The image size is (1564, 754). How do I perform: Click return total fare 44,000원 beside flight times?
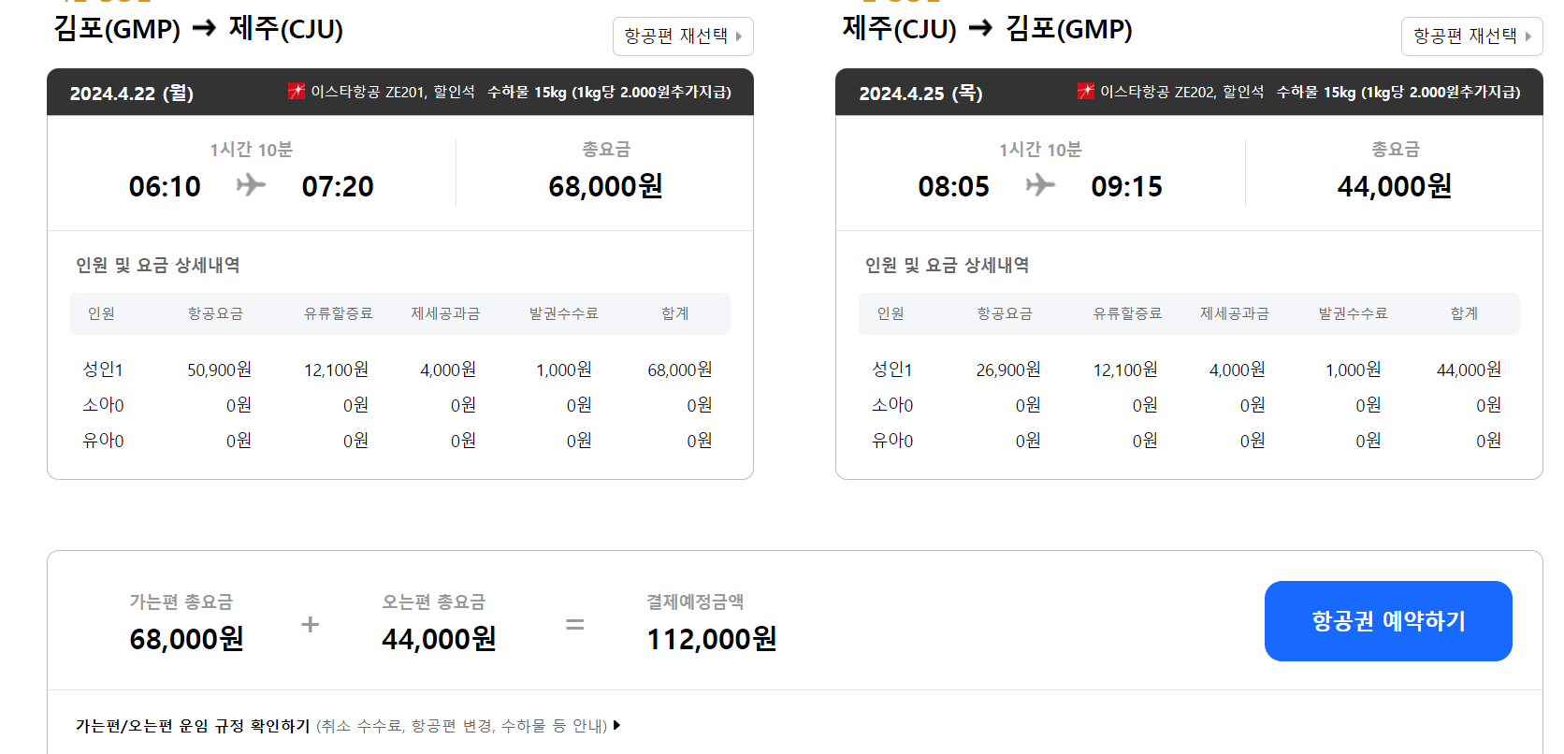coord(1395,186)
